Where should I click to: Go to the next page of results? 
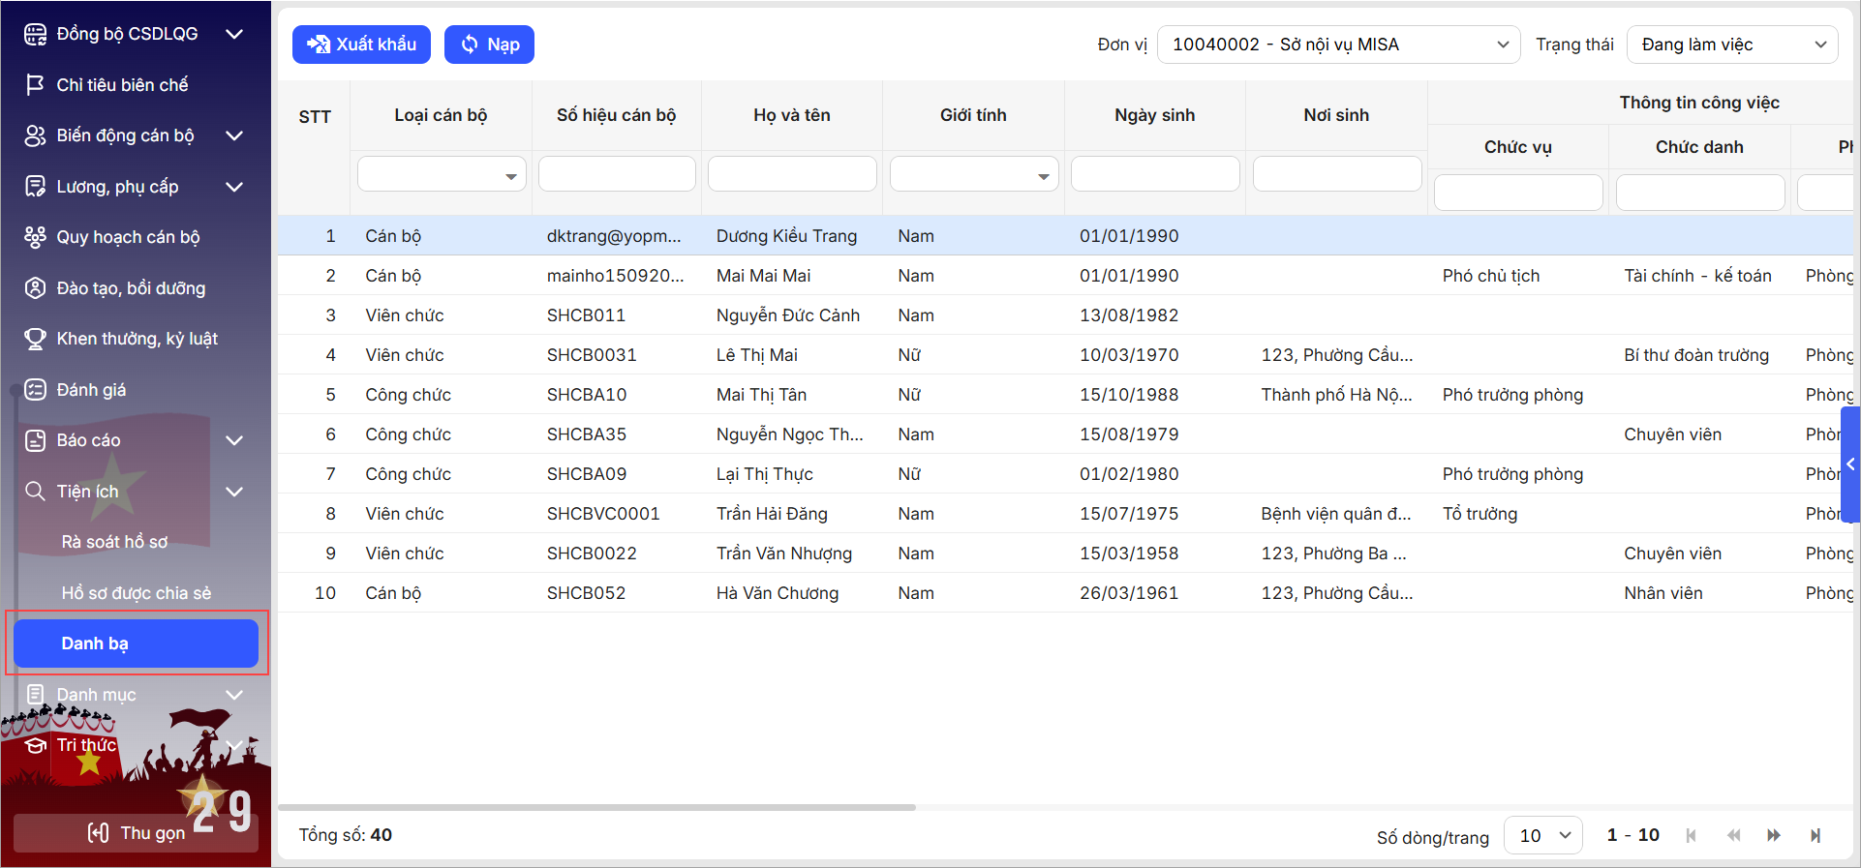[1773, 835]
